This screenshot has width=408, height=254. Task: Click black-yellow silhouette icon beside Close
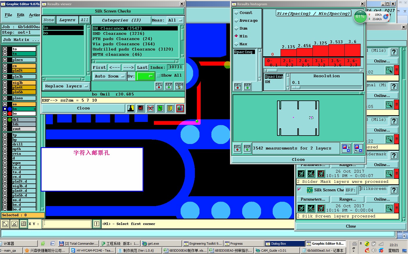click(x=131, y=108)
